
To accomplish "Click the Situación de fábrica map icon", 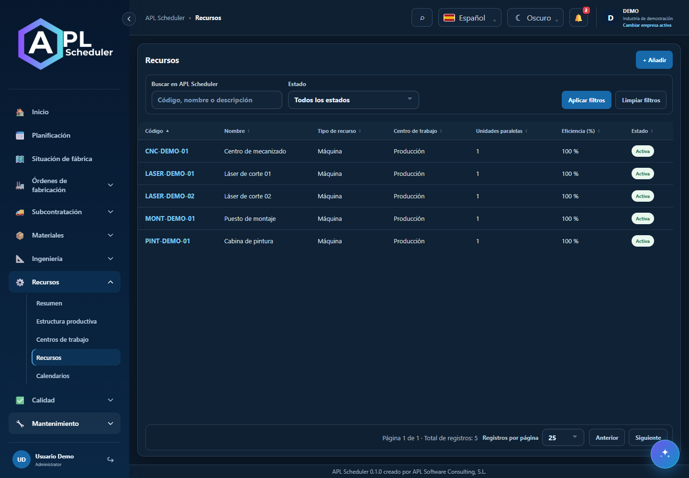I will click(20, 159).
